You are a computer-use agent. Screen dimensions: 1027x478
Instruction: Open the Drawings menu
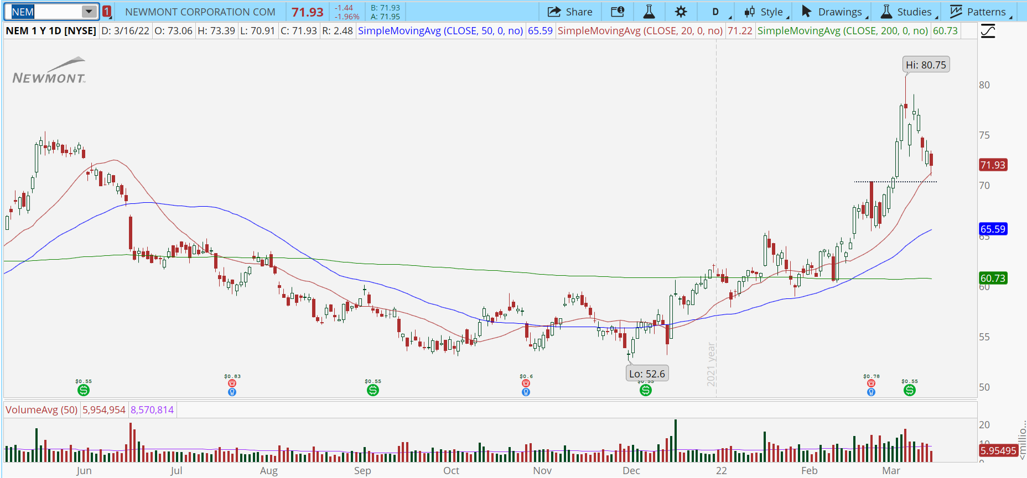pyautogui.click(x=833, y=12)
